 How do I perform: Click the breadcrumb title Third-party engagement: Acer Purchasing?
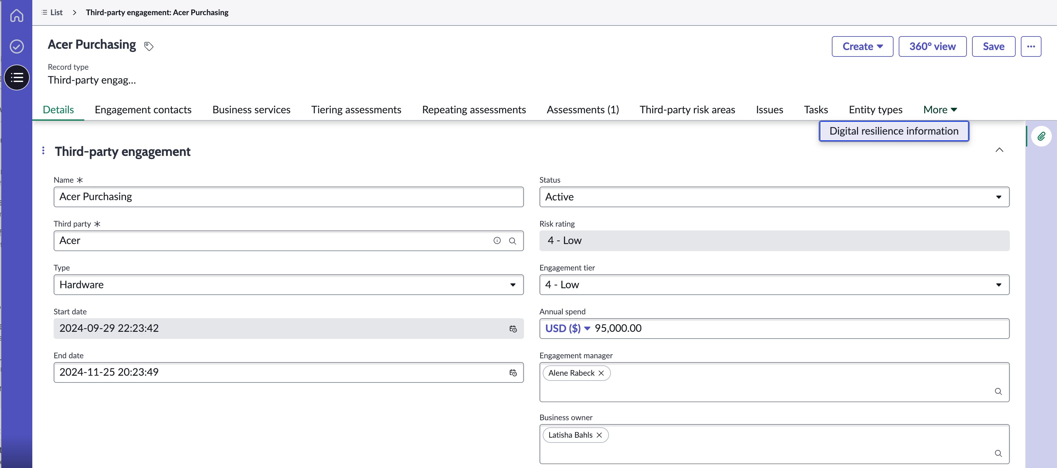pos(157,12)
